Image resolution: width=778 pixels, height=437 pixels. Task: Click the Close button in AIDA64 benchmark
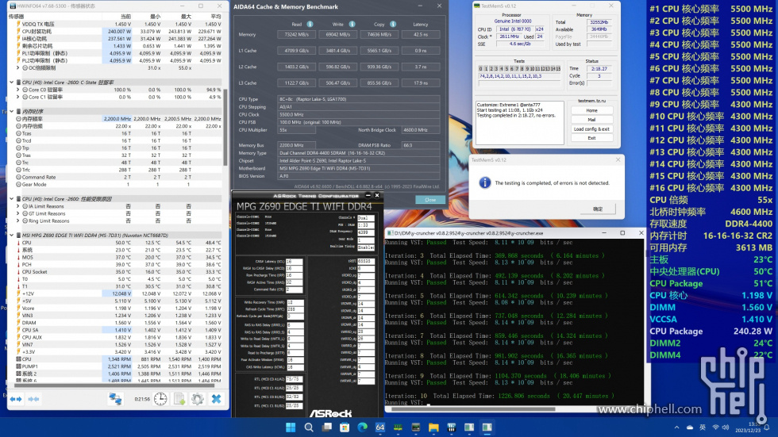[x=430, y=200]
